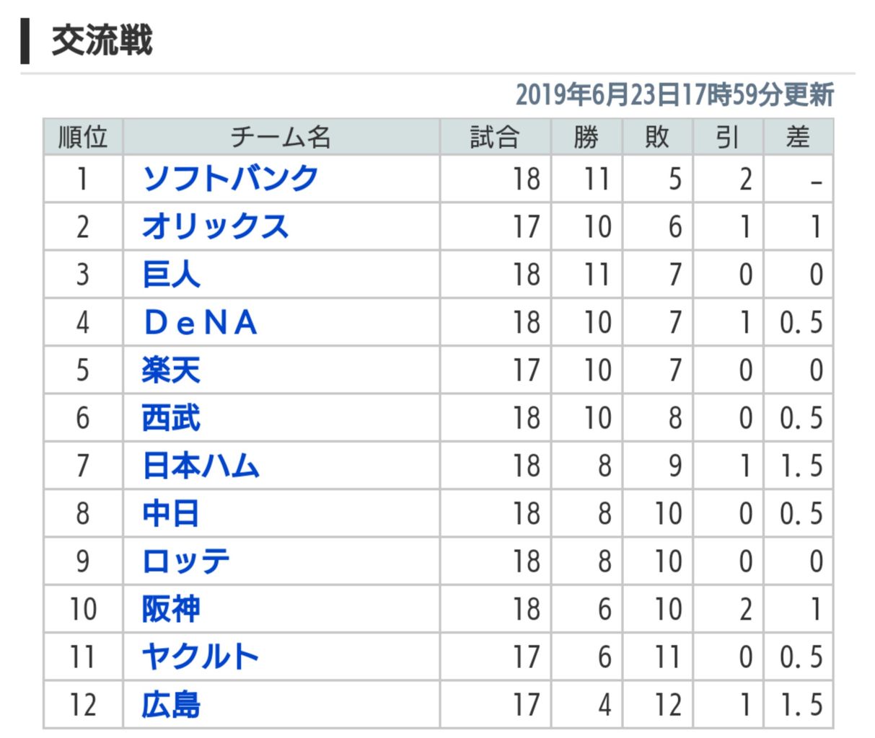Image resolution: width=875 pixels, height=738 pixels.
Task: Click the 引 column header
Action: (726, 136)
